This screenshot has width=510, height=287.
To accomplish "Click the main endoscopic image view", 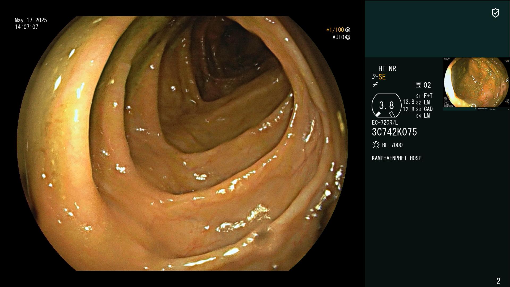I will (x=182, y=143).
